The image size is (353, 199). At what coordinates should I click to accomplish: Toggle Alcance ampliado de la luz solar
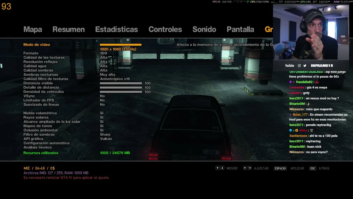point(102,122)
